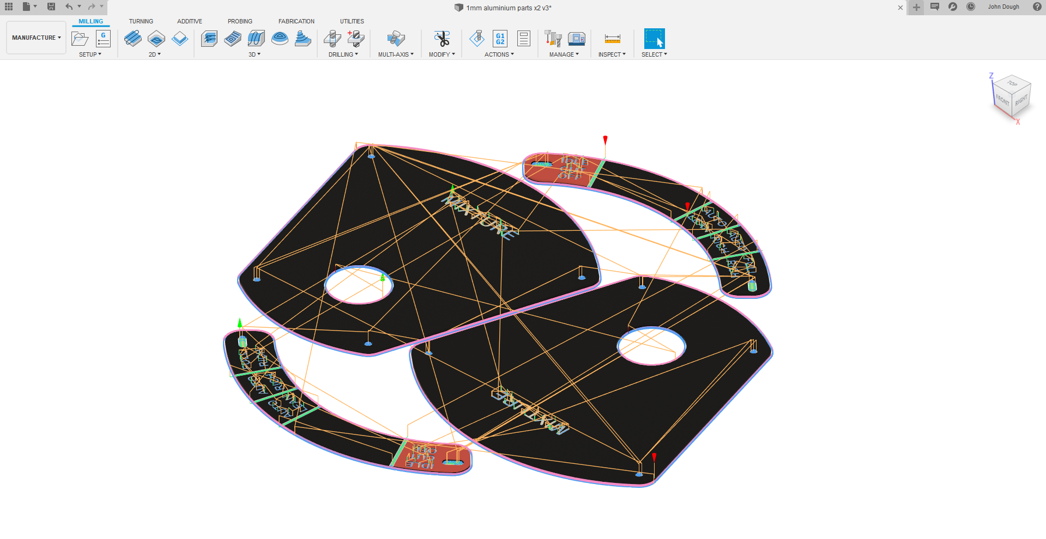Image resolution: width=1046 pixels, height=539 pixels.
Task: Select the Measure ruler icon
Action: point(612,39)
